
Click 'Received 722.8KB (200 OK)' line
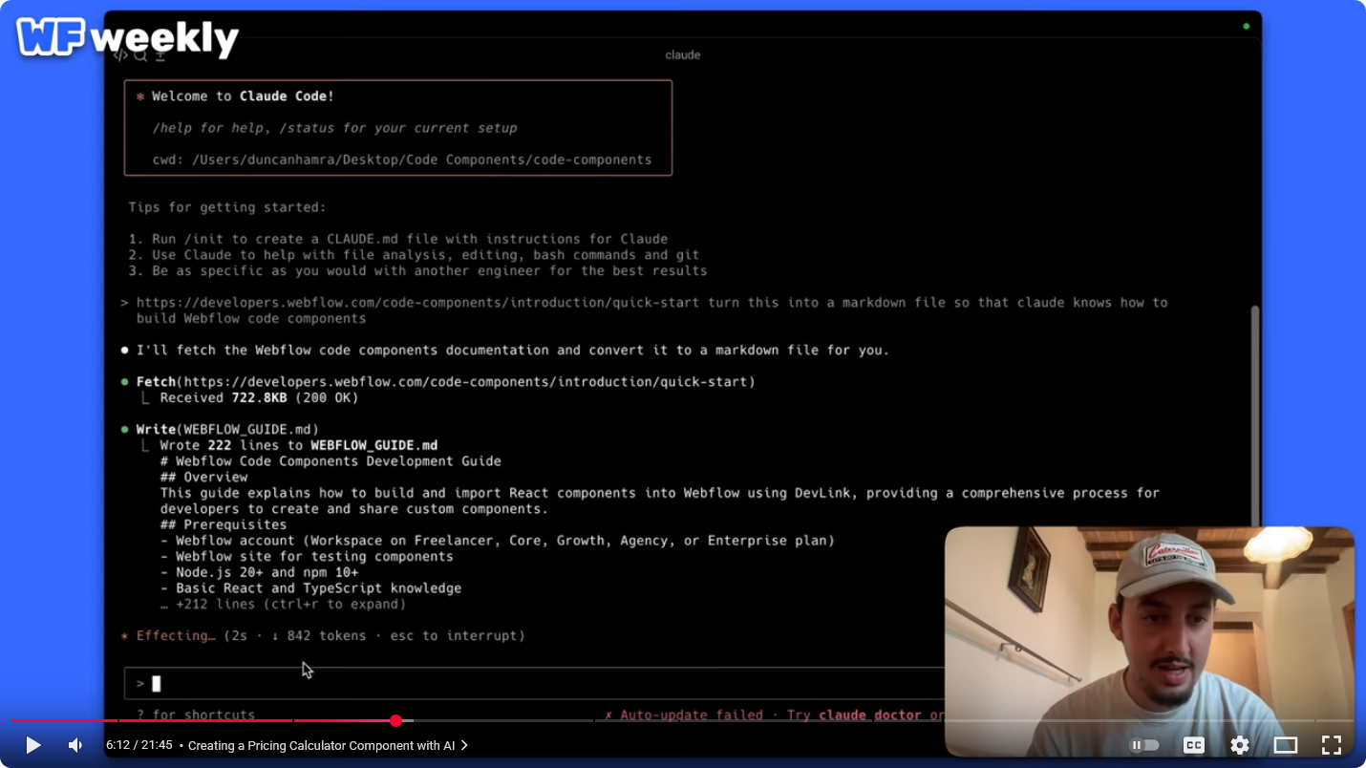(259, 397)
